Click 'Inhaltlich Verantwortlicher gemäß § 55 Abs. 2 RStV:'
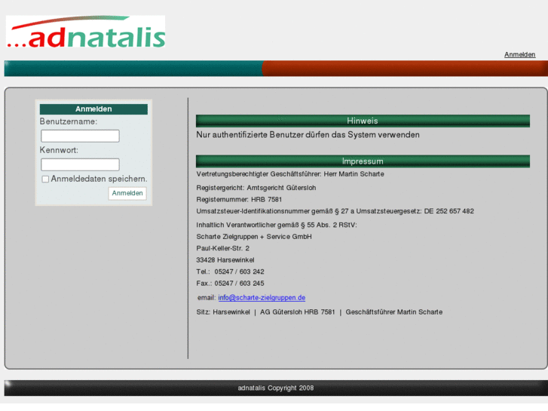Screen dimensions: 548x411 click(x=277, y=225)
